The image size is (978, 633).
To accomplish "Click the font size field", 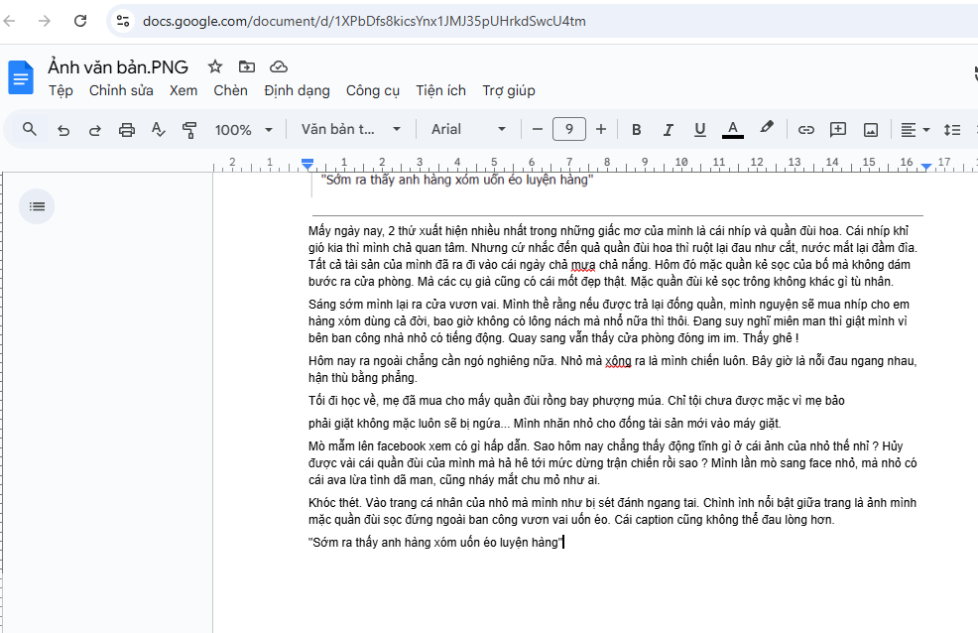I will pyautogui.click(x=569, y=130).
